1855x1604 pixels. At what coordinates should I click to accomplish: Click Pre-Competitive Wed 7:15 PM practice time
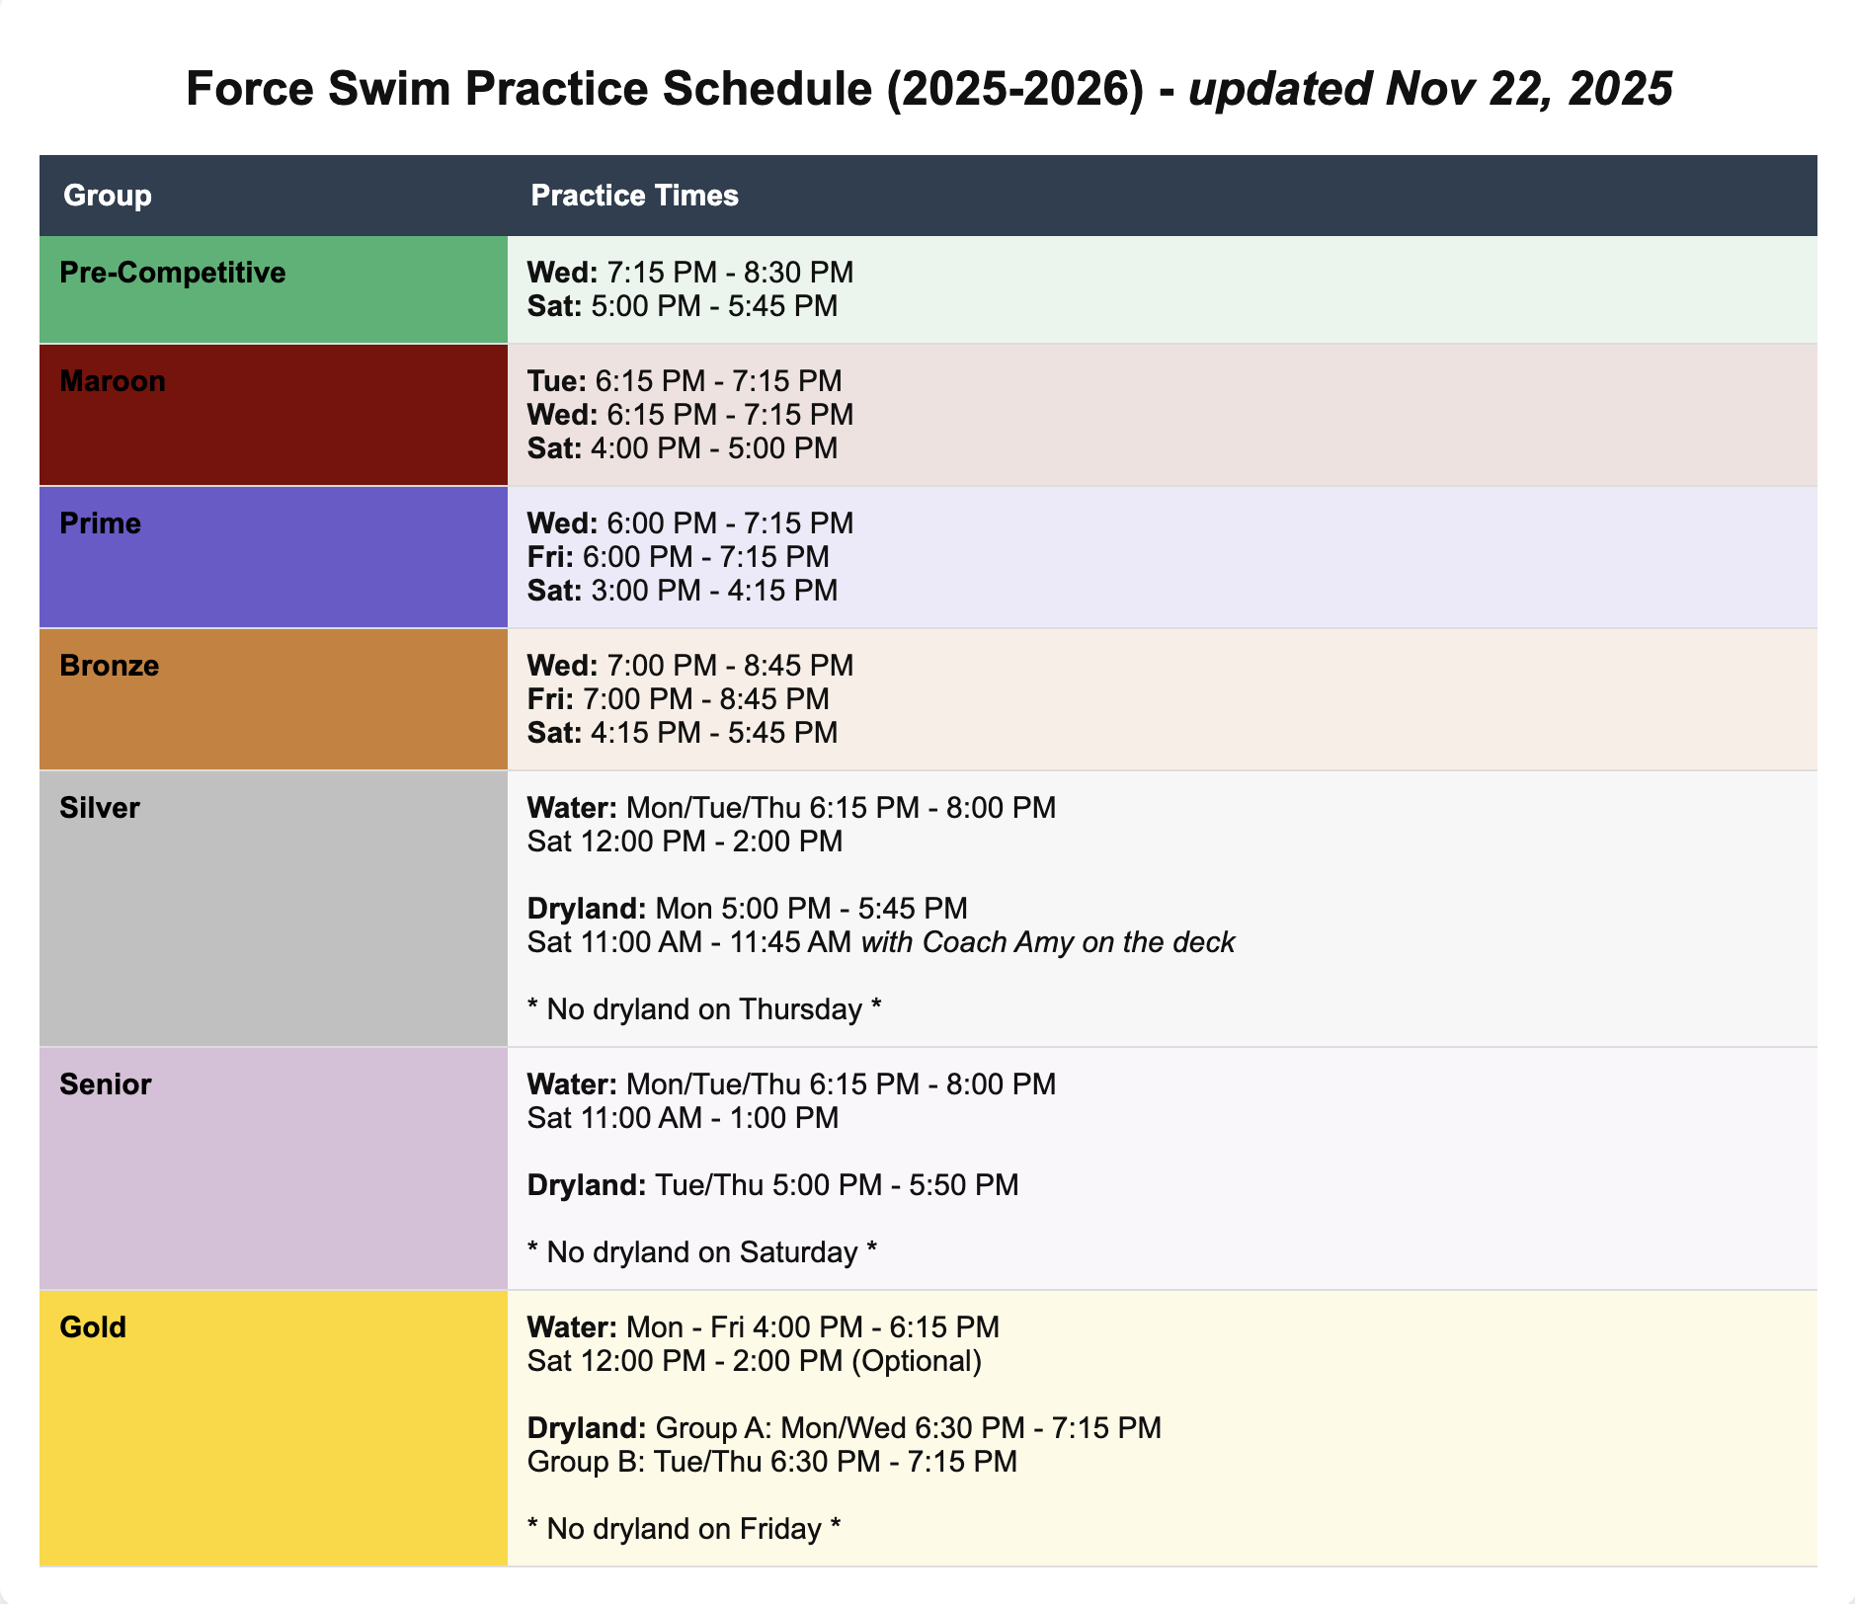tap(689, 273)
